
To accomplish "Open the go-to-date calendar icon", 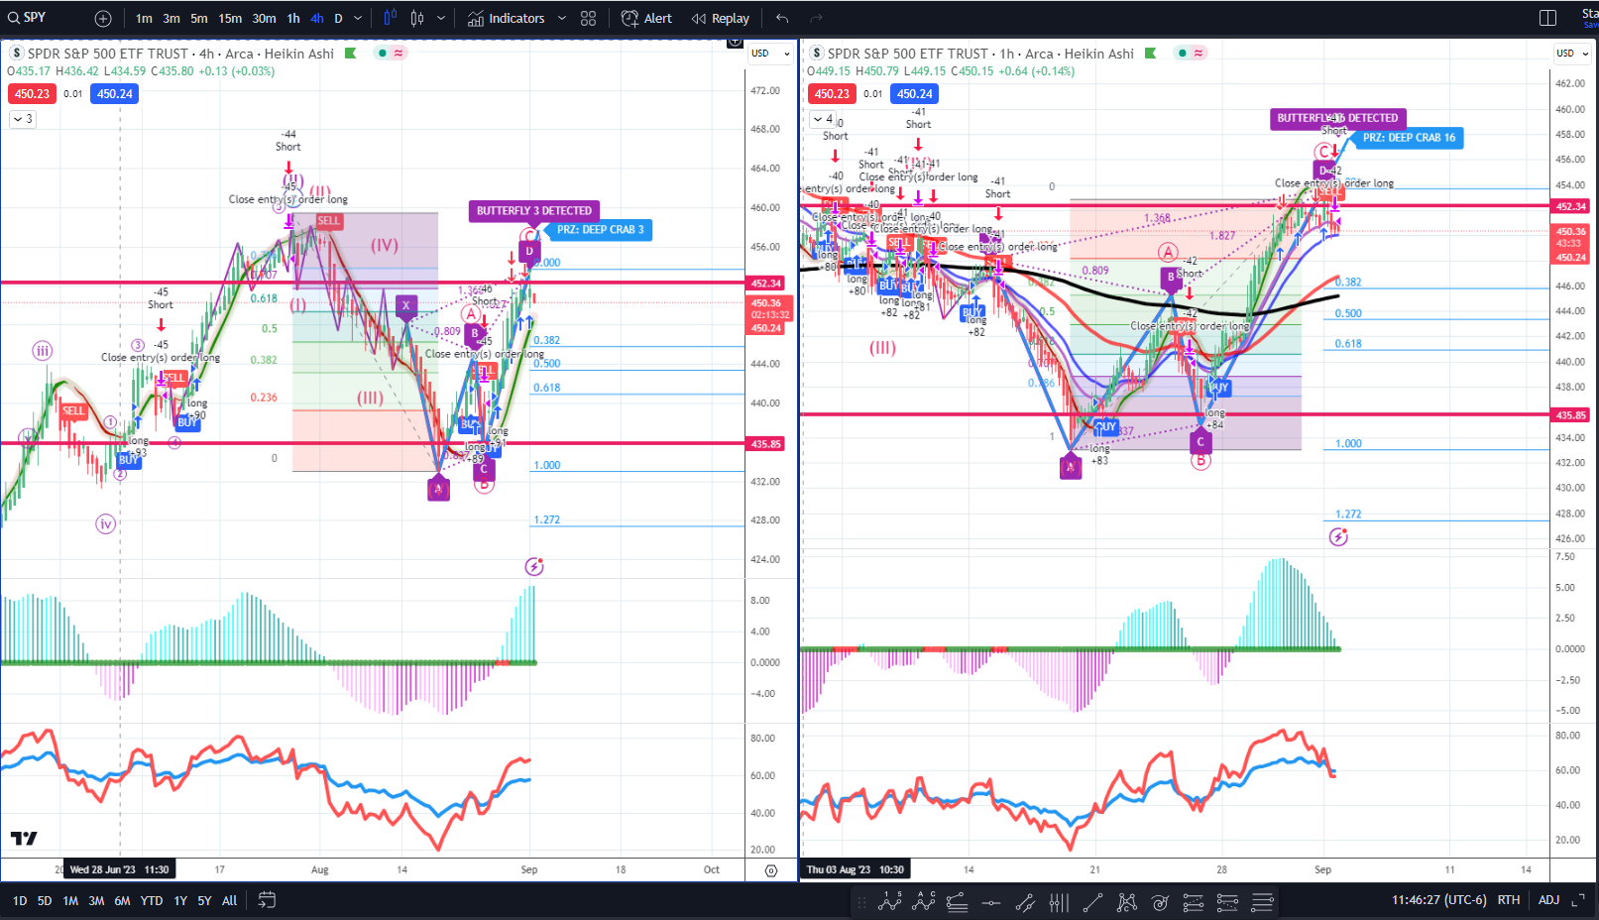I will point(267,900).
